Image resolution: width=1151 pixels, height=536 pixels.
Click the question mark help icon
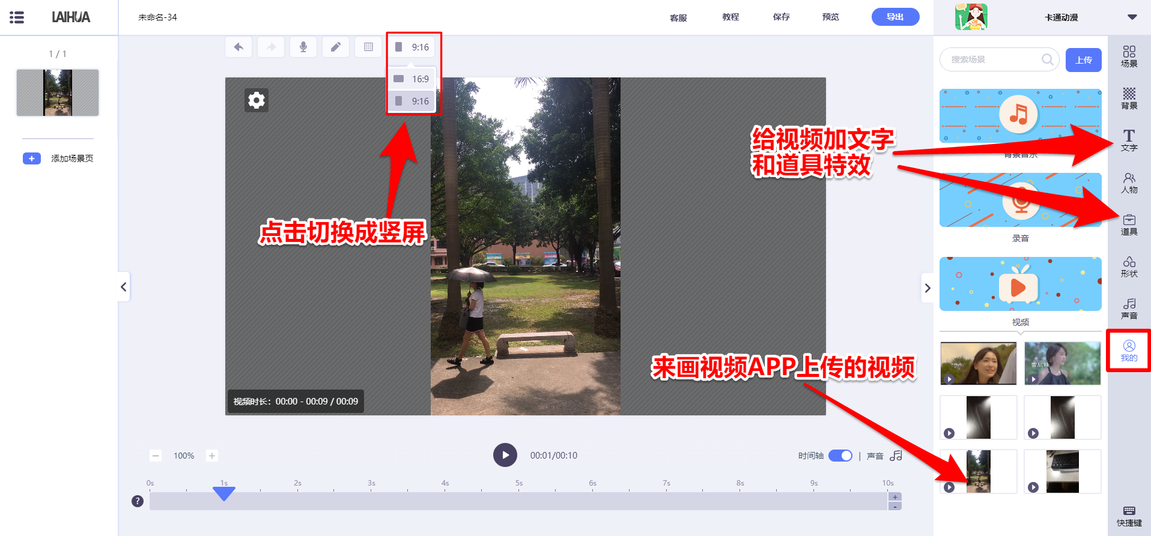tap(138, 501)
